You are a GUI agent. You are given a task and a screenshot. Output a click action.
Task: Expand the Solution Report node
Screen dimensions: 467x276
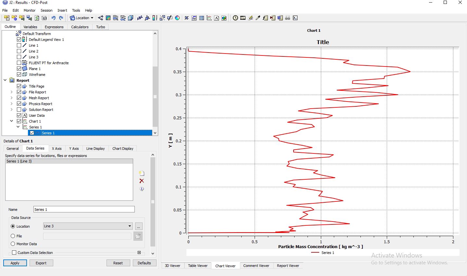tap(11, 110)
